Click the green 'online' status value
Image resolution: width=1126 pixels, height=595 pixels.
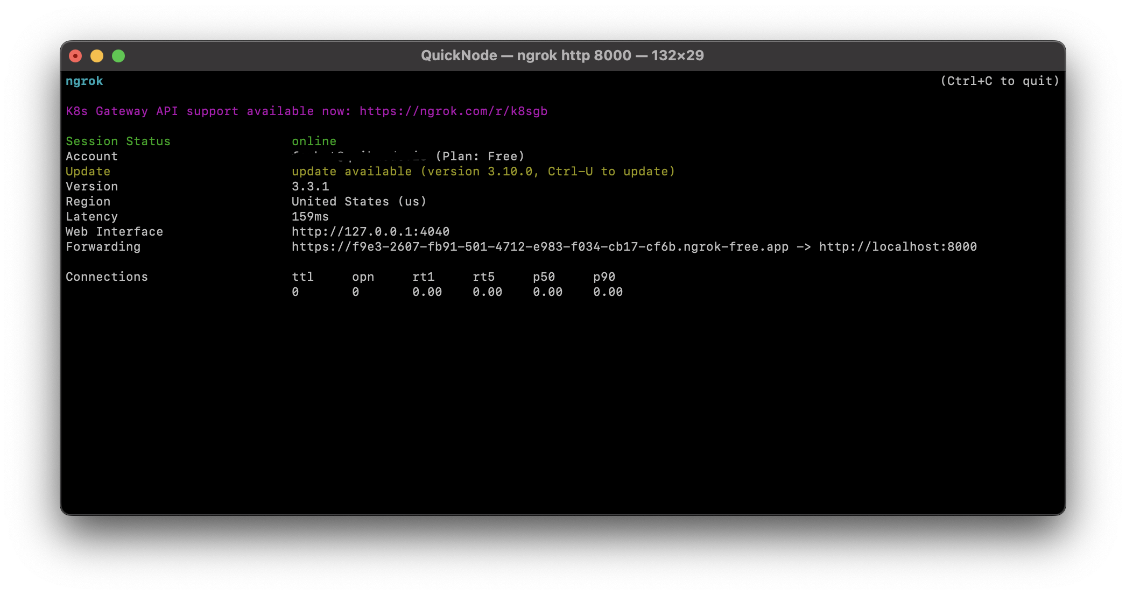(x=314, y=141)
